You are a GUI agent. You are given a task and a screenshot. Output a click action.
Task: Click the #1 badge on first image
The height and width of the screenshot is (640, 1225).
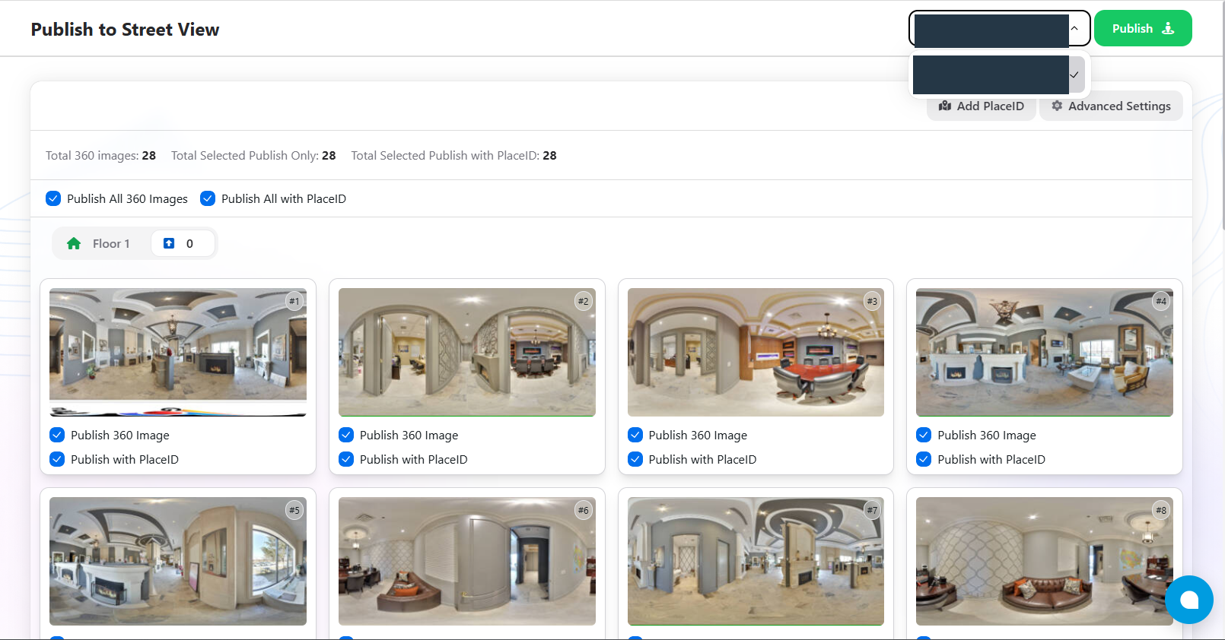(x=294, y=301)
